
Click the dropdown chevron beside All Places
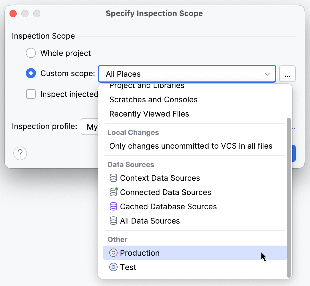click(x=267, y=74)
